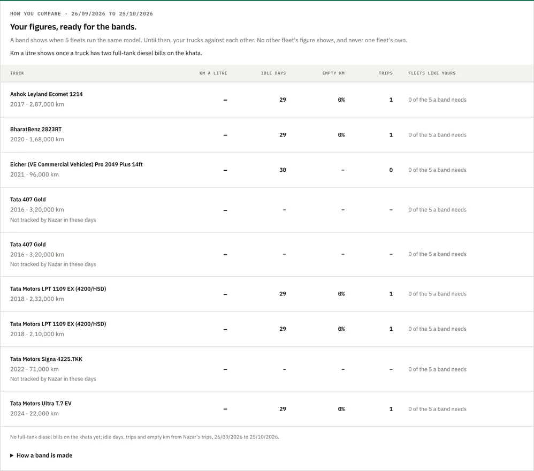Screen dimensions: 534x471
Task: Click the How a band is made label
Action: click(x=44, y=455)
